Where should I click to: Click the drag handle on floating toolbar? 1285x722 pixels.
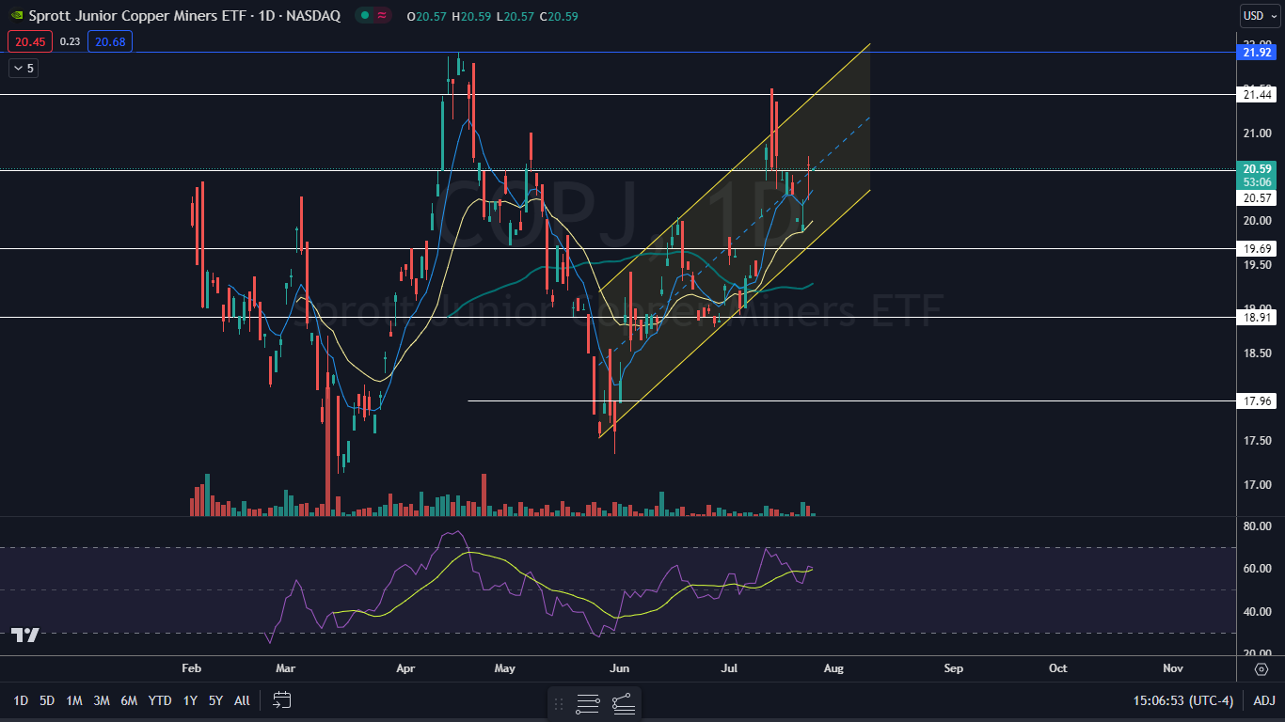560,702
